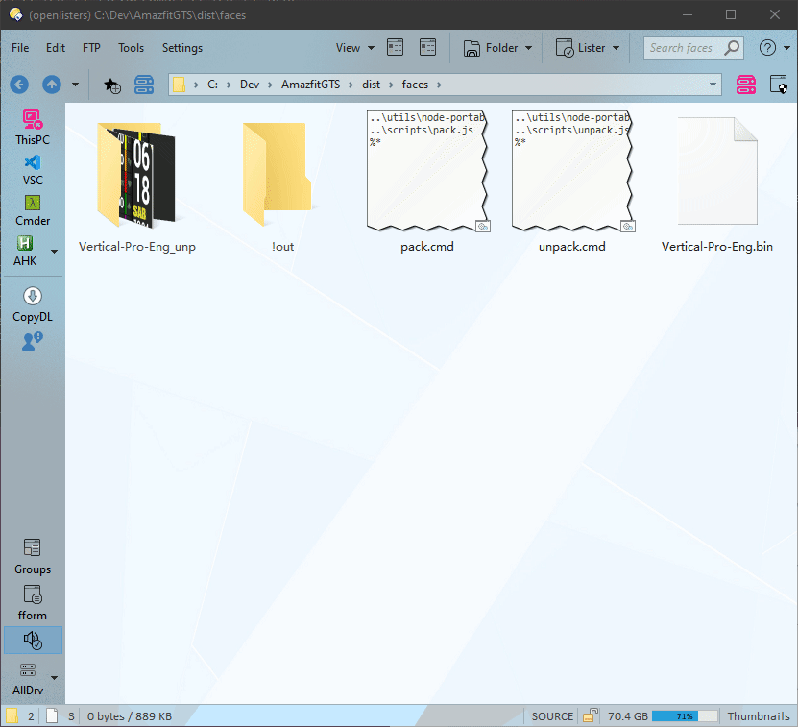Click the faces breadcrumb segment
Image resolution: width=798 pixels, height=727 pixels.
(x=415, y=85)
